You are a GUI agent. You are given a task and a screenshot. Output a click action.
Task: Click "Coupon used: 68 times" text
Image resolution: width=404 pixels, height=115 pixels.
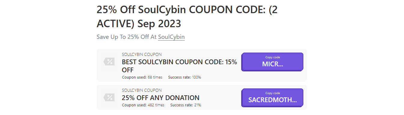[x=142, y=77]
